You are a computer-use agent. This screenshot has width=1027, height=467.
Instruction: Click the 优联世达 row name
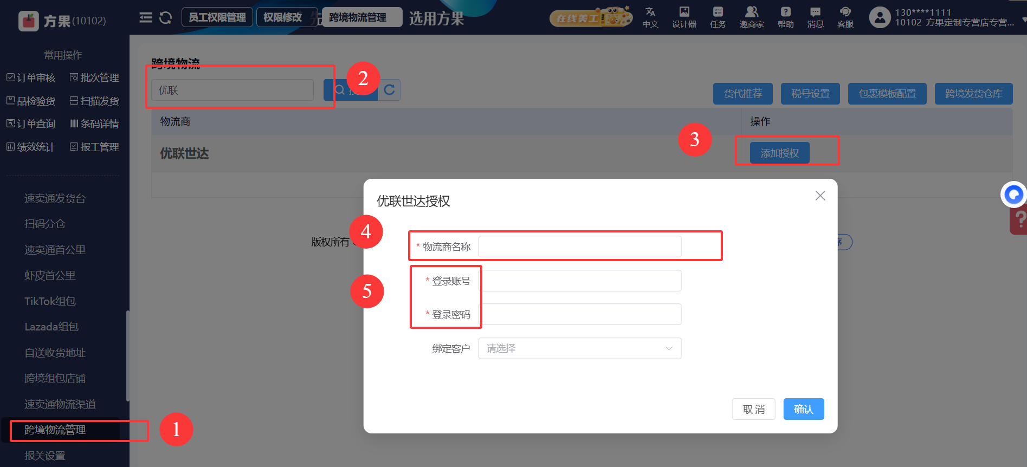(184, 154)
